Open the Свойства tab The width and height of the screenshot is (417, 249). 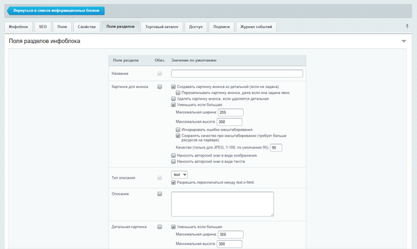tap(87, 27)
